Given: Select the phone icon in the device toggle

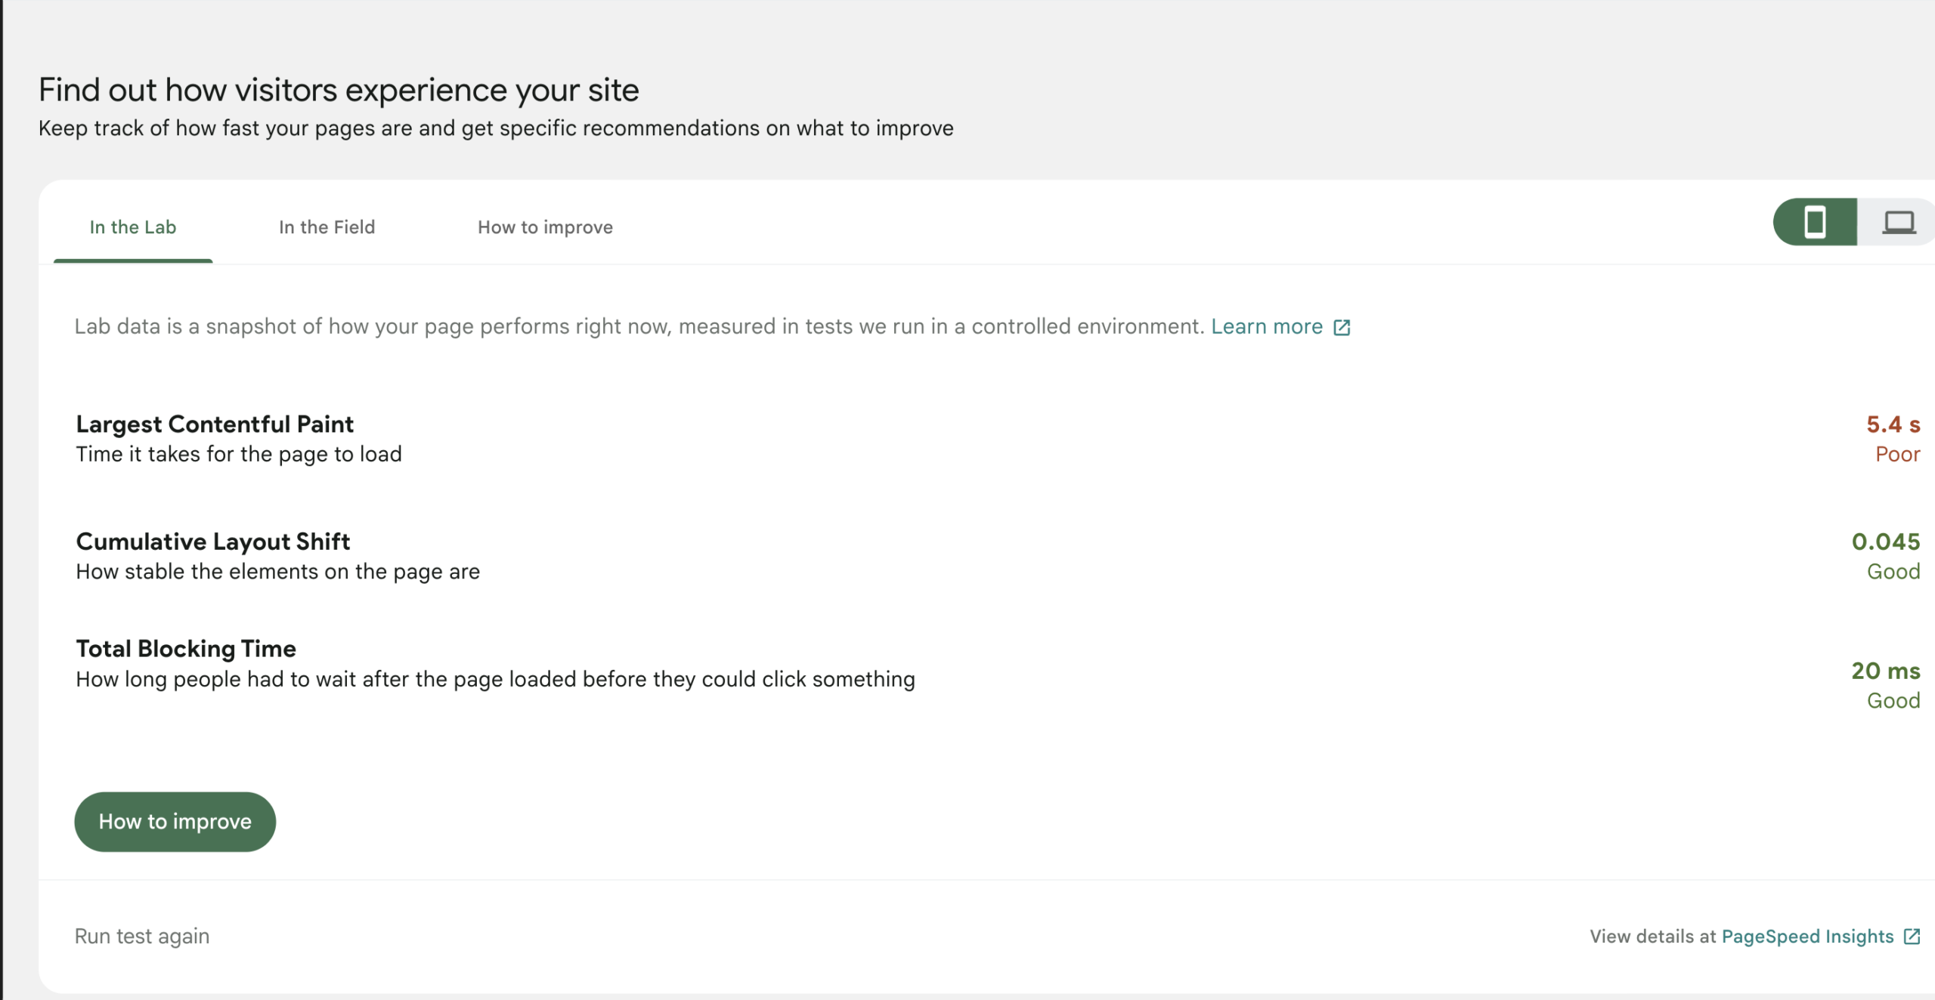Looking at the screenshot, I should pos(1815,223).
